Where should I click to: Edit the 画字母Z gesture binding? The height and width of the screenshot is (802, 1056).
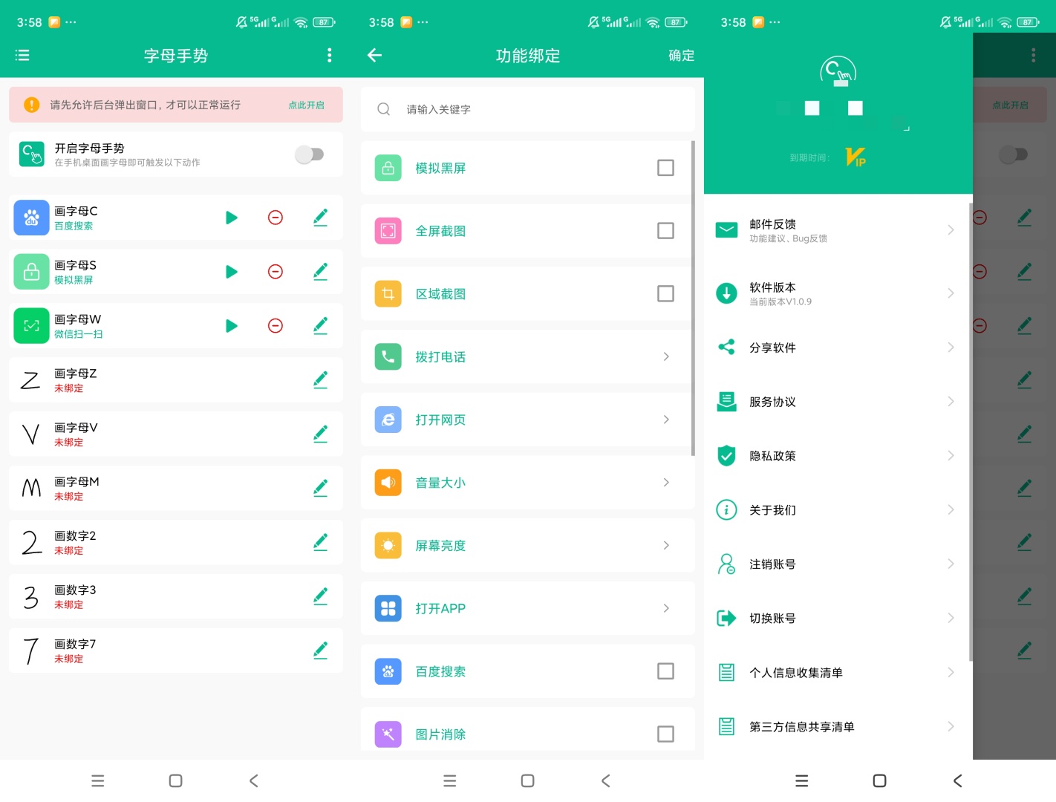[x=321, y=379]
